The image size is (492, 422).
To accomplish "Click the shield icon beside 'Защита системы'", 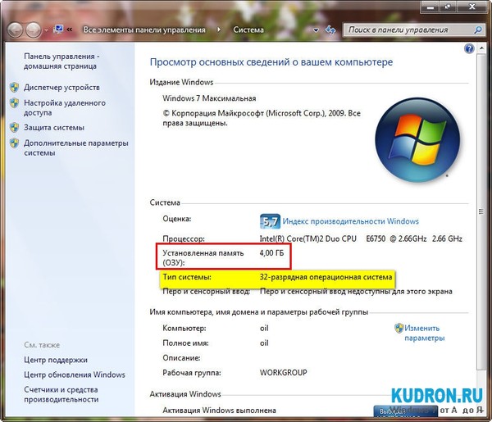I will (x=14, y=127).
